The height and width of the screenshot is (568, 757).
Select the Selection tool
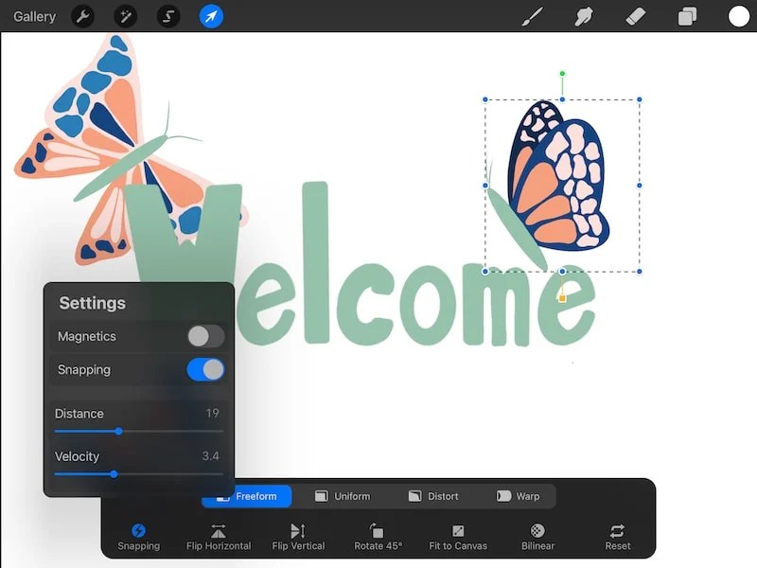167,16
